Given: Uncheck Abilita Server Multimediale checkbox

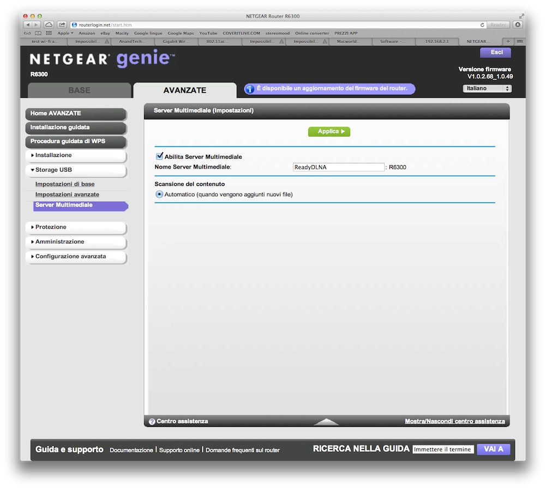Looking at the screenshot, I should click(159, 156).
